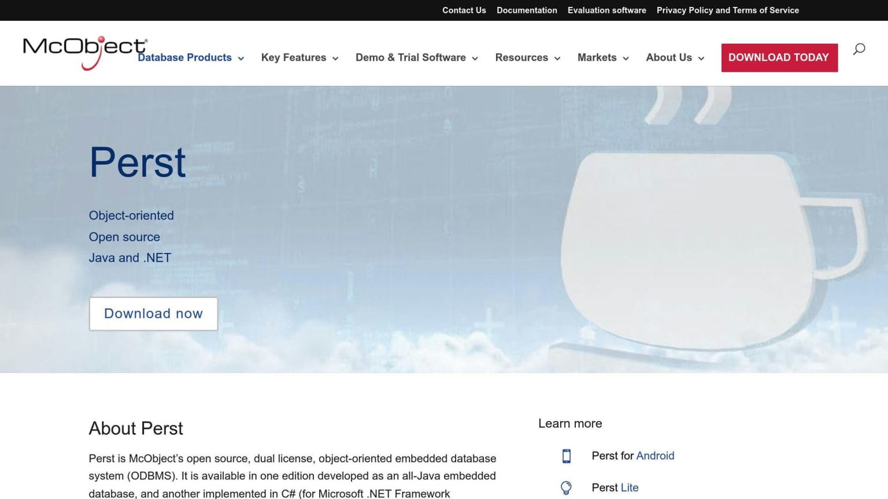
Task: Open Privacy Policy and Terms of Service
Action: click(x=728, y=10)
